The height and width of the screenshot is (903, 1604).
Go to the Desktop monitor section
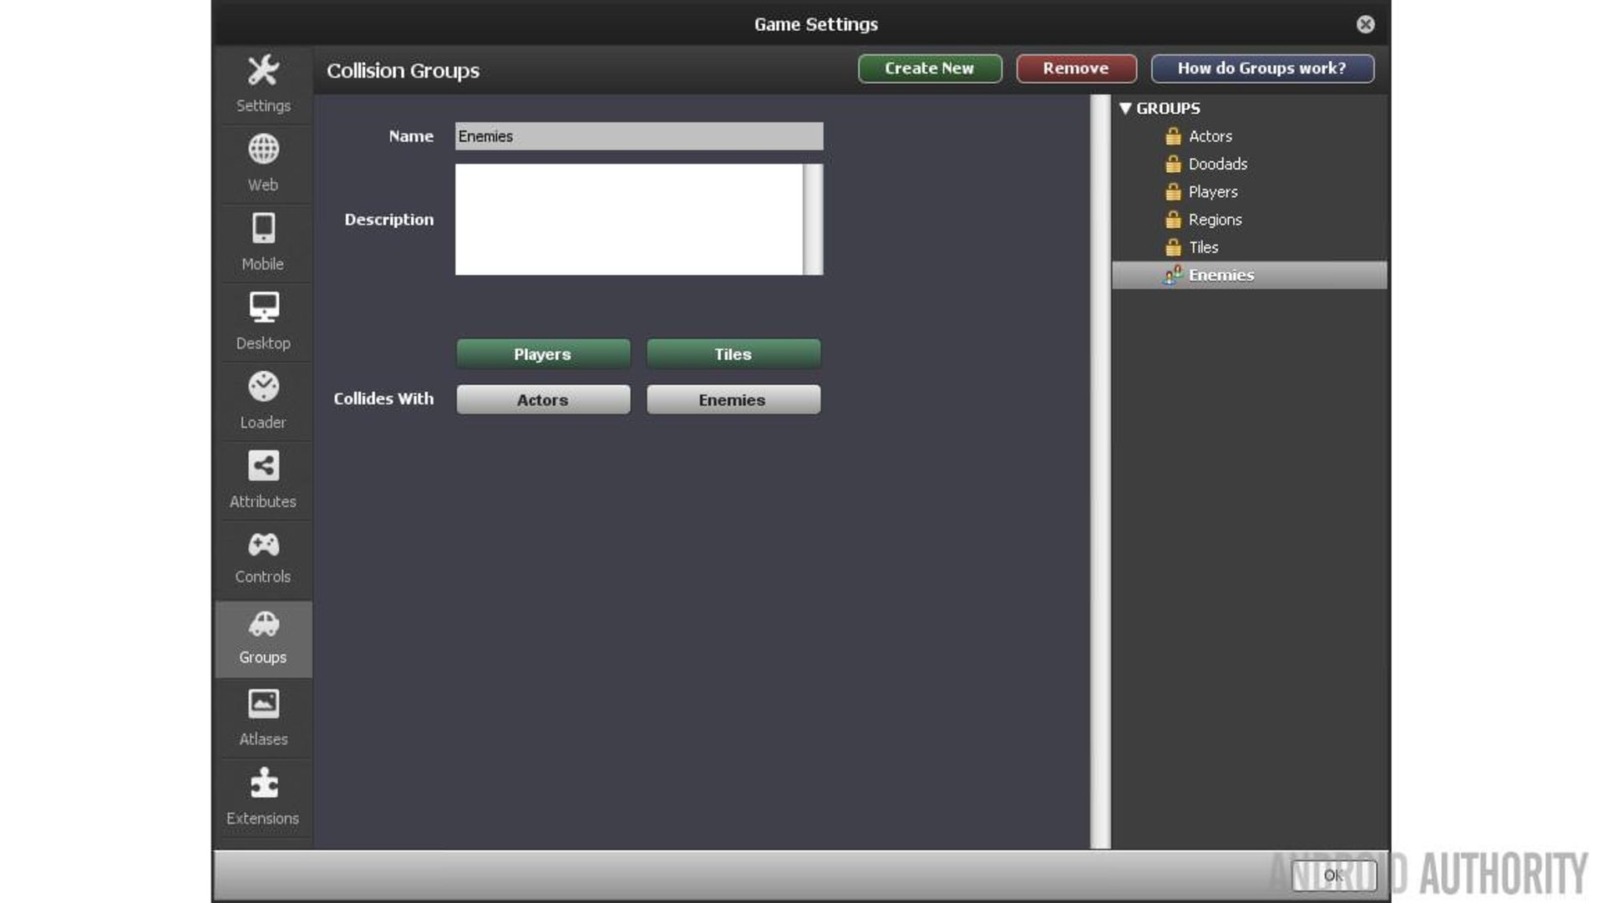(263, 321)
